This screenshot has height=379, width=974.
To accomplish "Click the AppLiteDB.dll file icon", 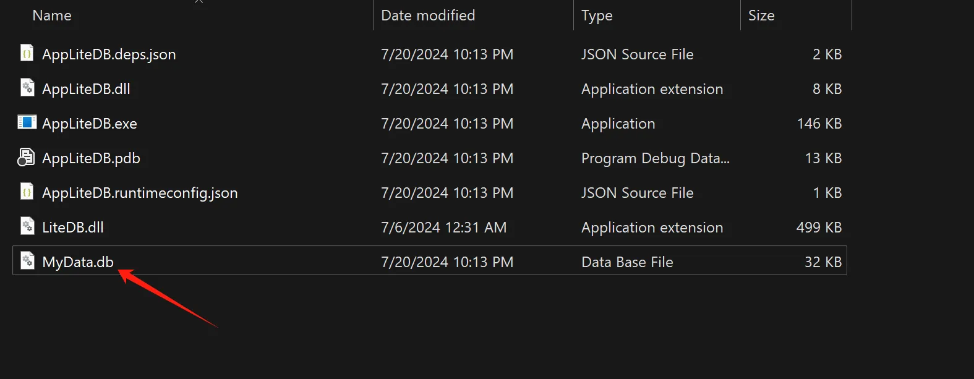I will click(x=27, y=88).
